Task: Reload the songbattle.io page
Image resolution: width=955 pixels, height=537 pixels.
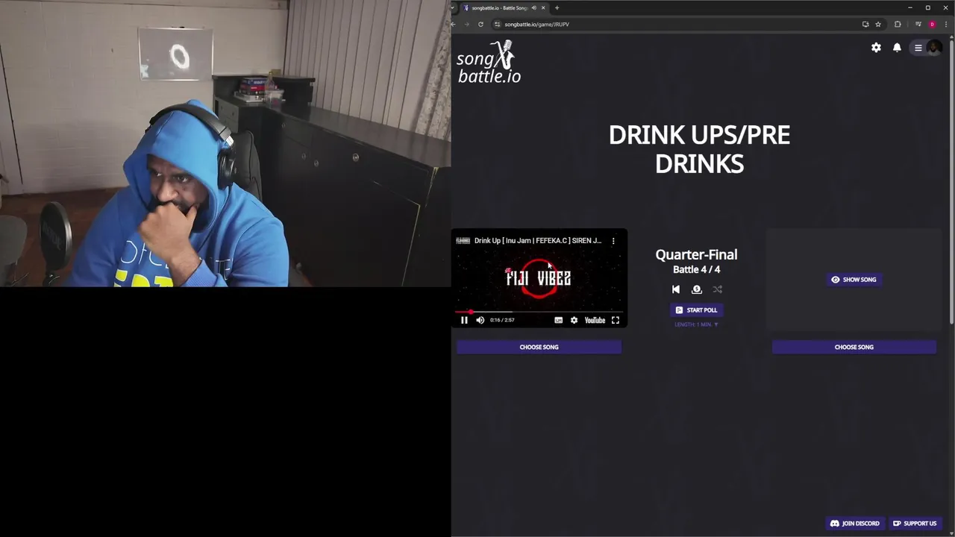Action: [x=480, y=24]
